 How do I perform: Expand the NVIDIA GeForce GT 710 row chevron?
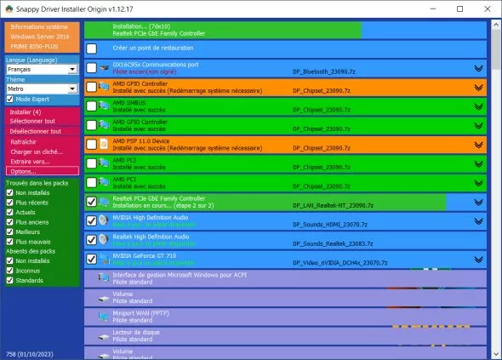(478, 259)
